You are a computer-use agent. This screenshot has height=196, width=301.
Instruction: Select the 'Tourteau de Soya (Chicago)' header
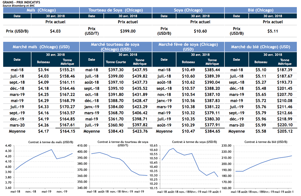pyautogui.click(x=116, y=10)
